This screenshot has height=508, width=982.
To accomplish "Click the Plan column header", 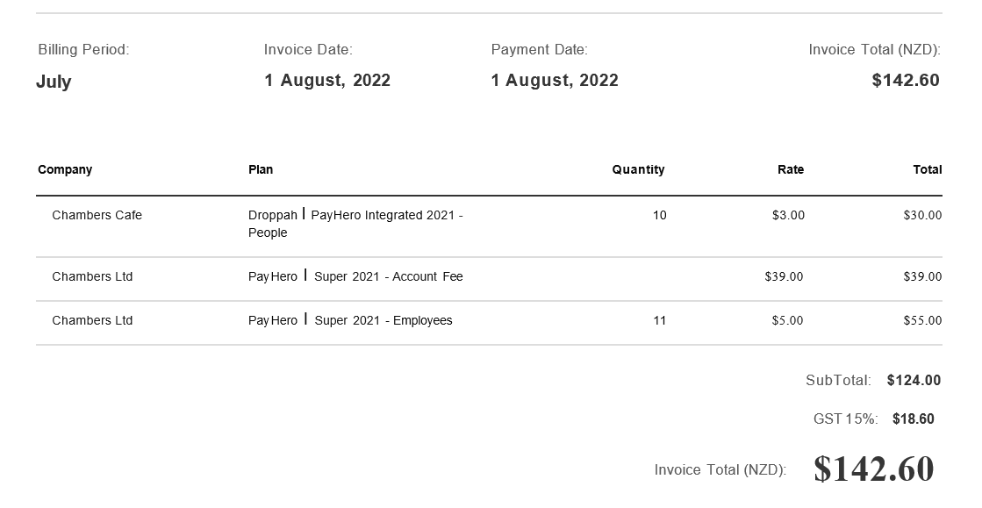I will pos(261,169).
